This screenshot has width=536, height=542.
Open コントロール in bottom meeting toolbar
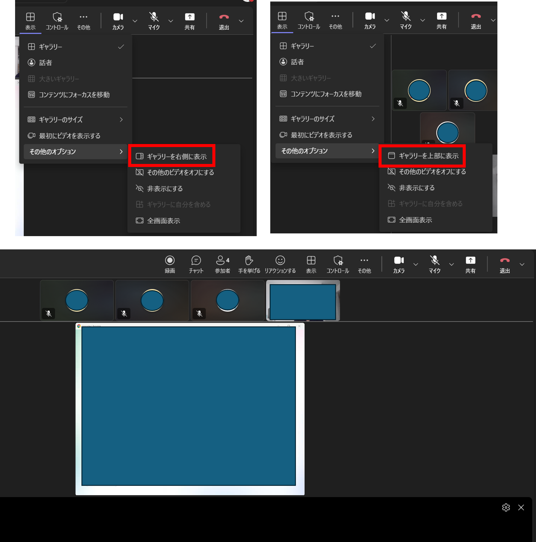(x=338, y=264)
